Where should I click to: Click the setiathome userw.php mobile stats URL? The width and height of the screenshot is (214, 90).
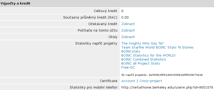[x=167, y=87]
